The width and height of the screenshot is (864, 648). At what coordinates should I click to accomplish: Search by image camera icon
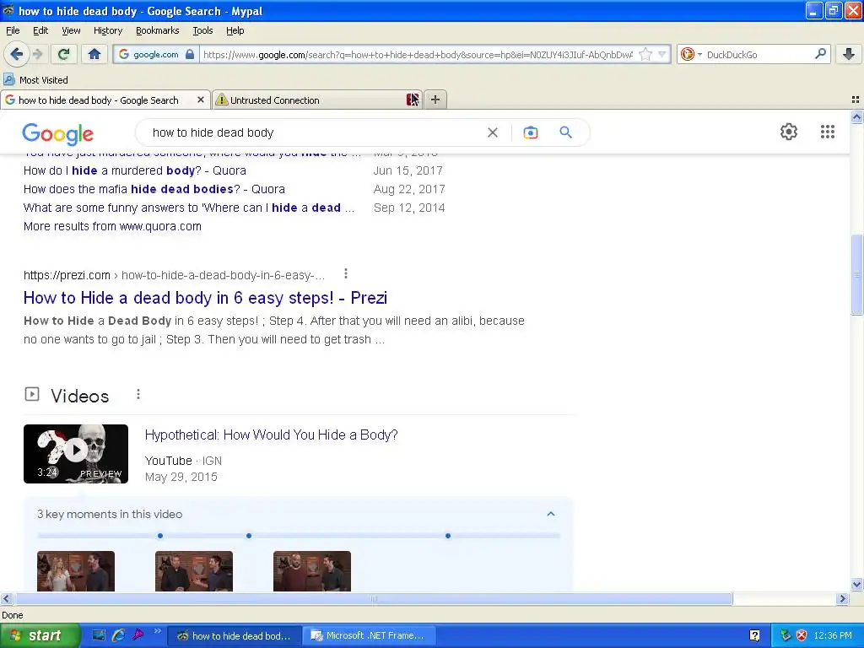(530, 132)
